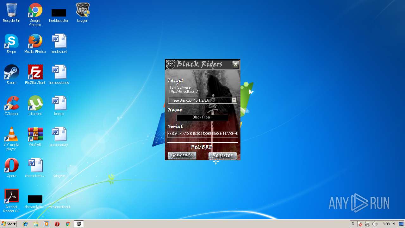Select the floridaposter desktop file
405x228 pixels.
(x=59, y=15)
